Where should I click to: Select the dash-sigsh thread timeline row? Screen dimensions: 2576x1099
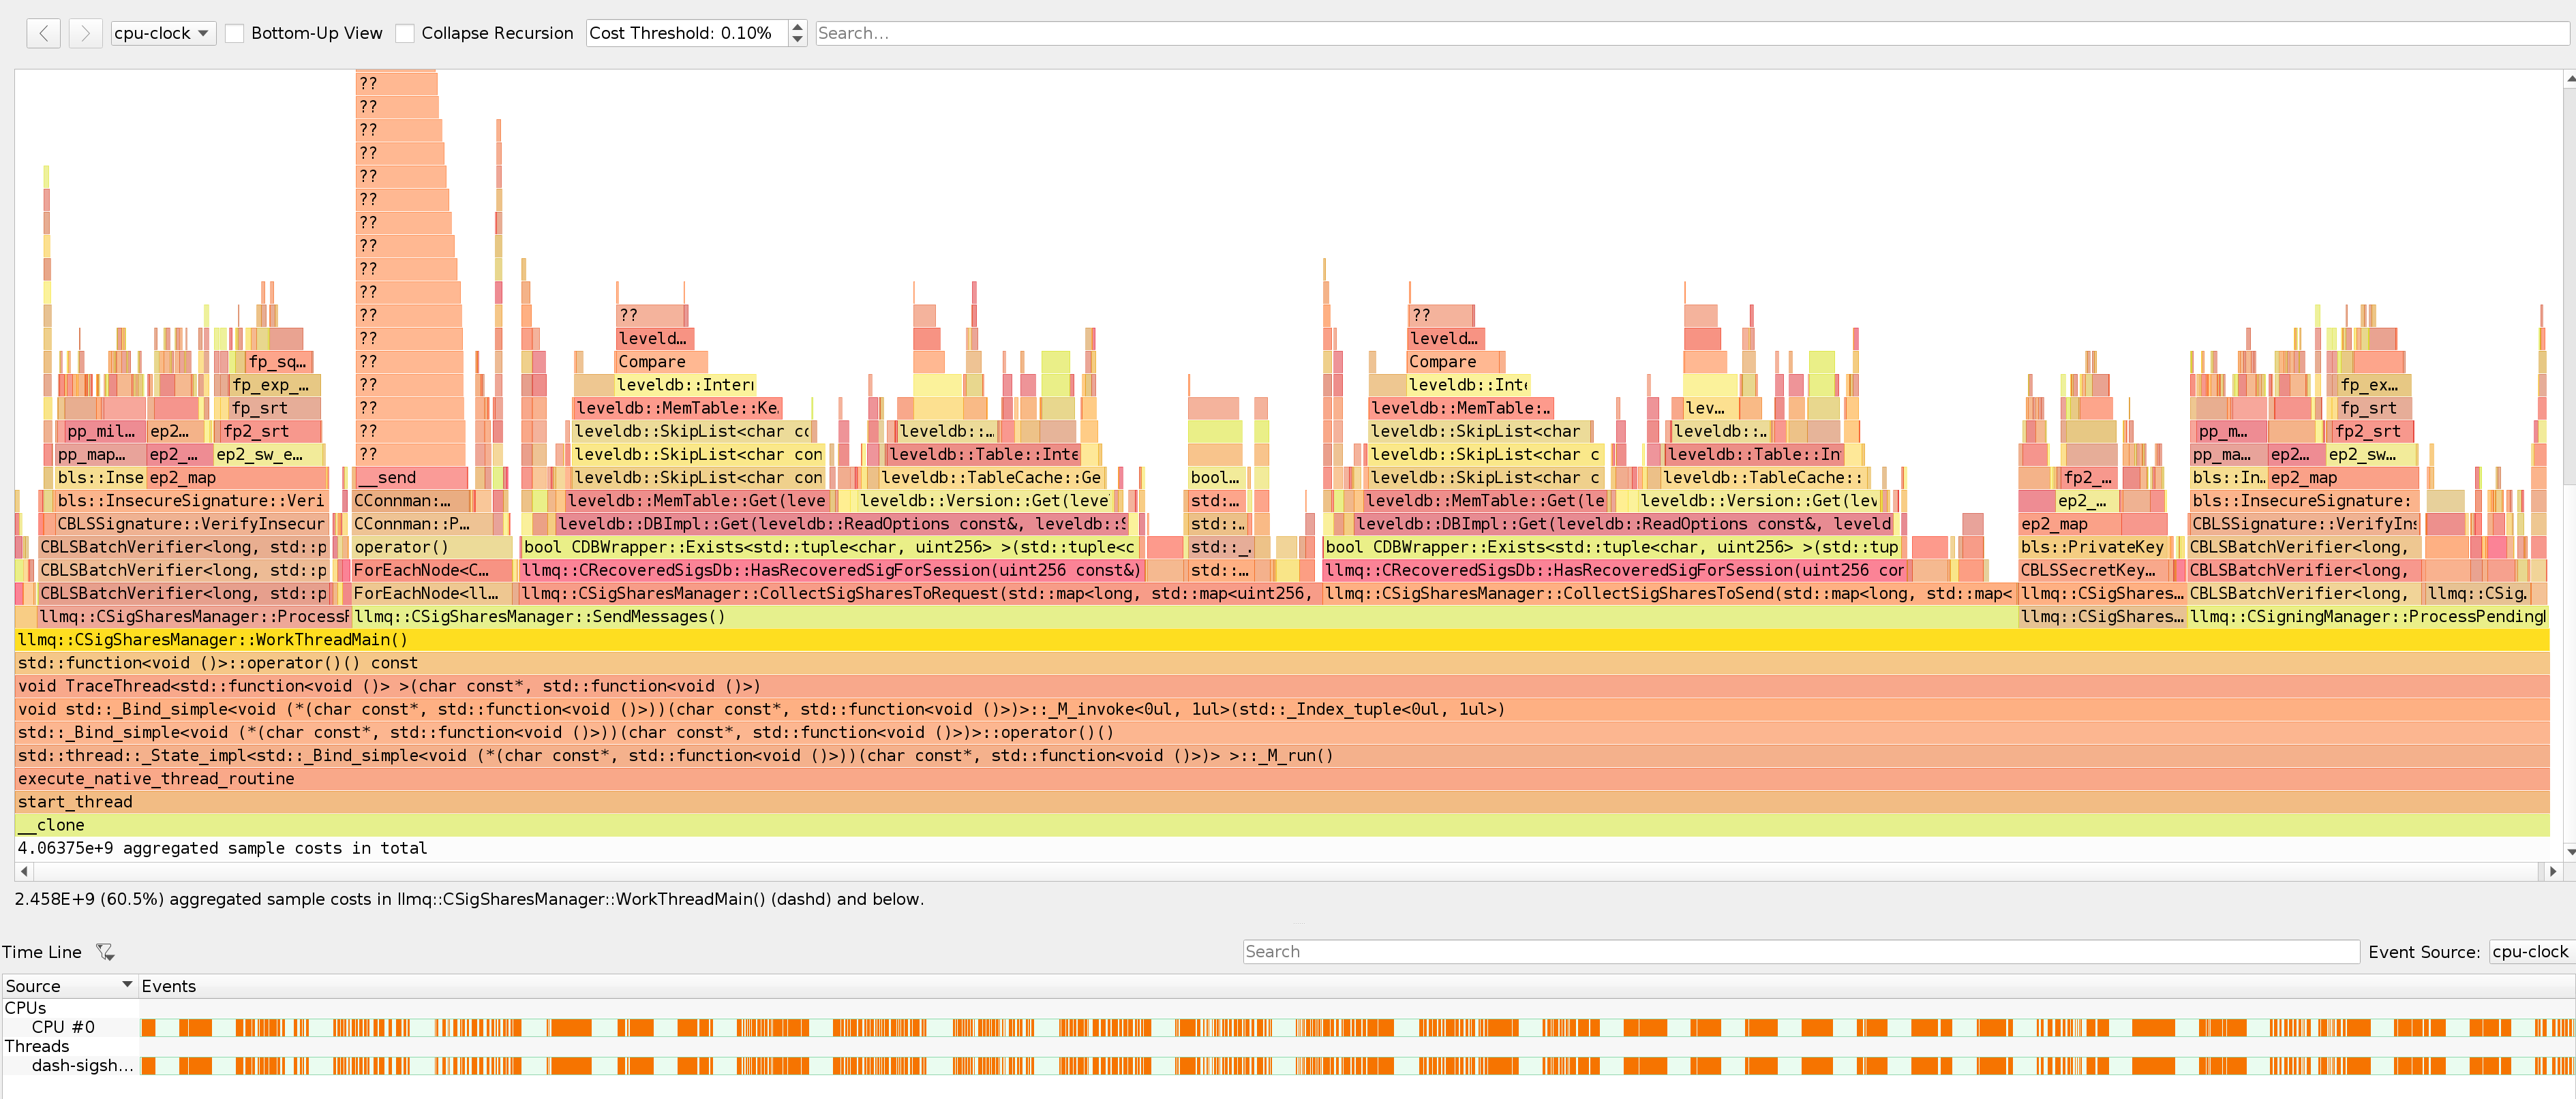click(x=1288, y=1066)
